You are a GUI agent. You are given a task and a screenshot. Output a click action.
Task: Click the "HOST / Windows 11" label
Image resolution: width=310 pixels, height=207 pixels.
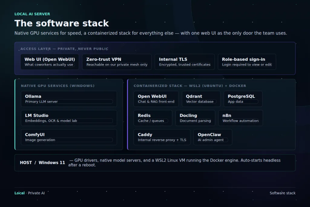[42, 163]
